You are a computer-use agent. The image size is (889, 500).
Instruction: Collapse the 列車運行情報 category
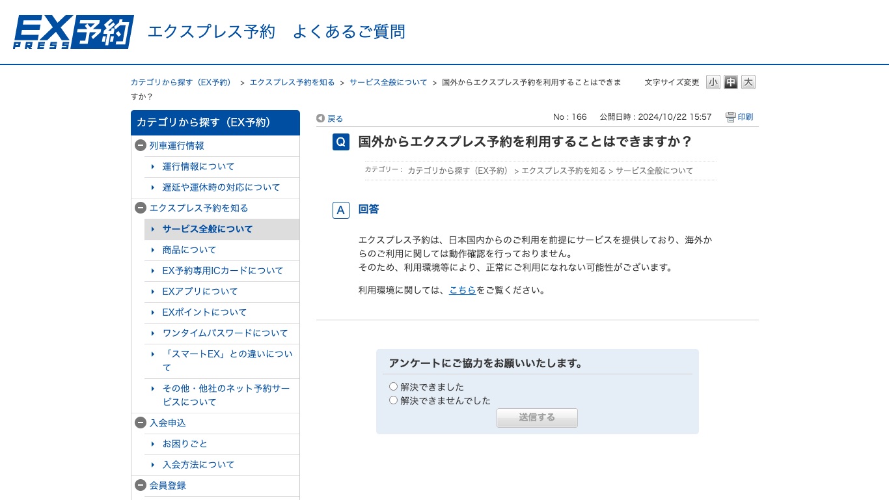140,146
